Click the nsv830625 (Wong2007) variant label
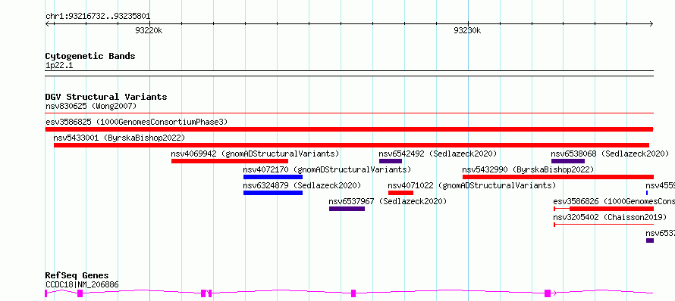The width and height of the screenshot is (675, 301). (91, 106)
